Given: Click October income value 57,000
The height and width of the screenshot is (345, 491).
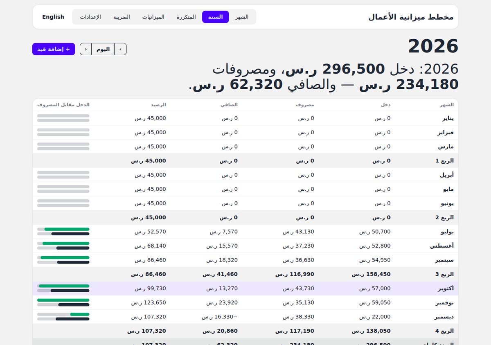Looking at the screenshot, I should coord(375,289).
